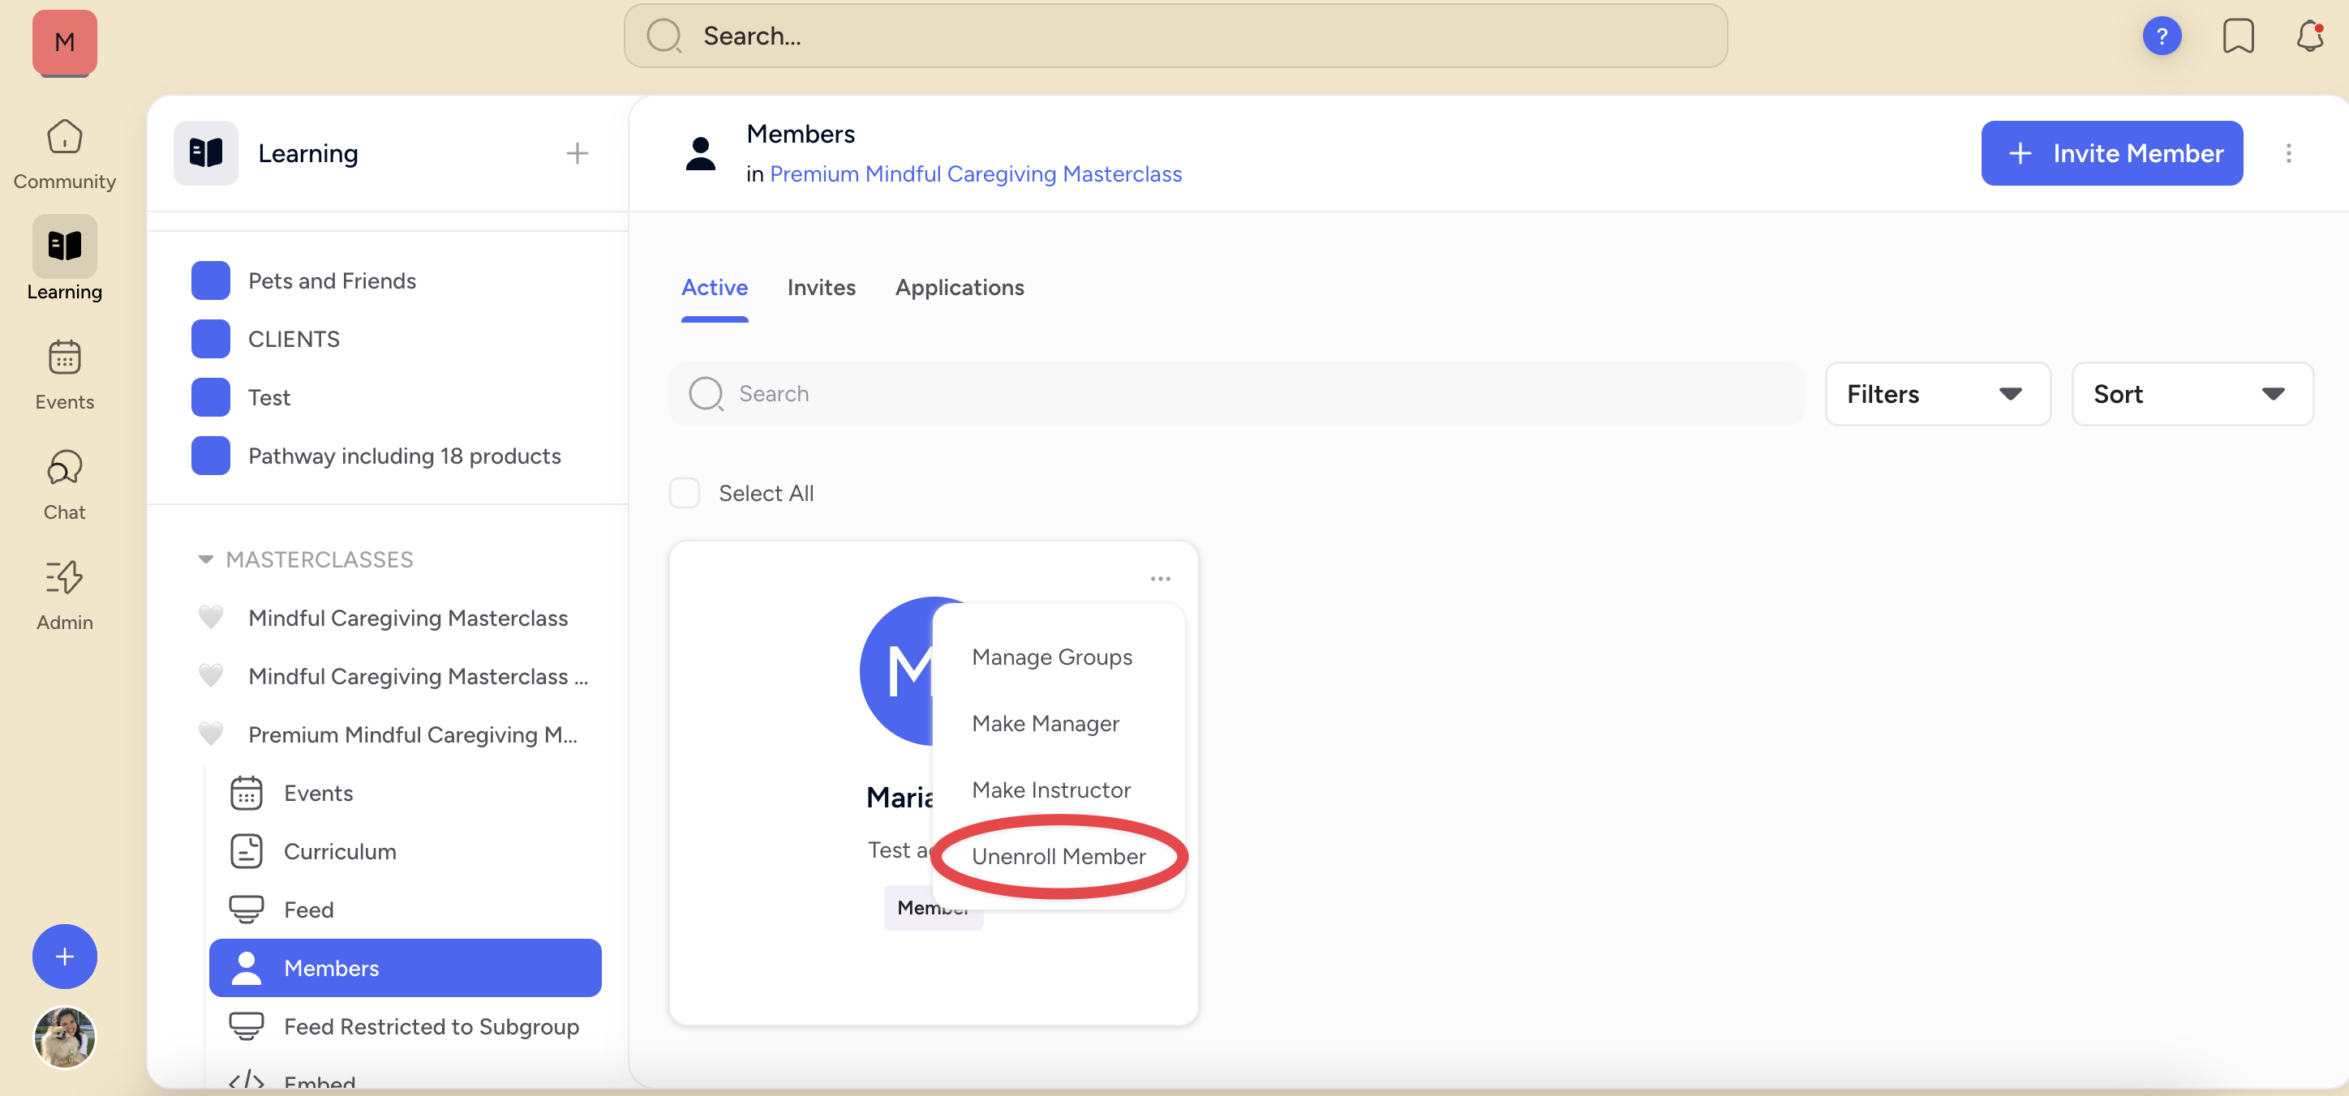Open the Filters dropdown
The width and height of the screenshot is (2349, 1096).
(1938, 395)
